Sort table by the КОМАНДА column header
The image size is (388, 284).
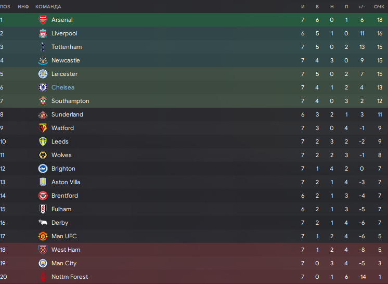48,7
